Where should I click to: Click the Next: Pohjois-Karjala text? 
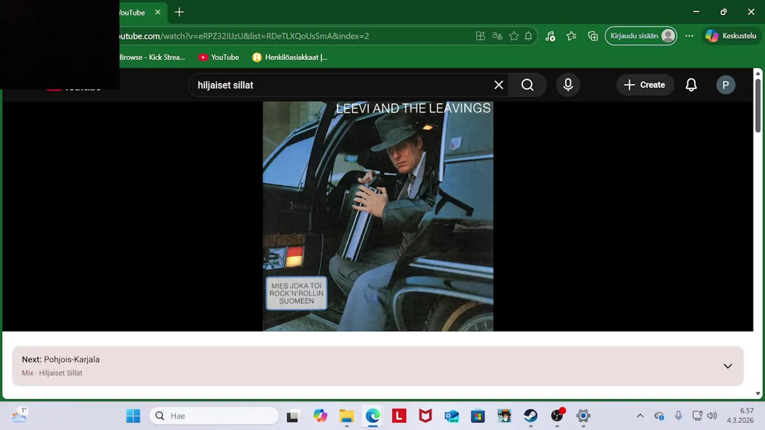click(61, 360)
